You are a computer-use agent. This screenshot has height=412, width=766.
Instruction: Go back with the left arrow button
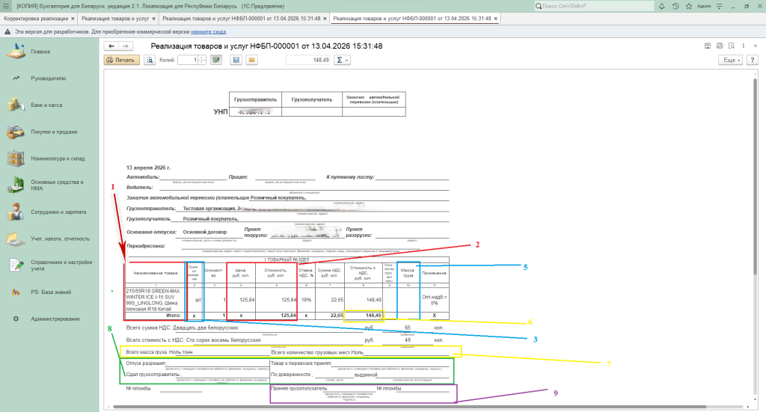111,46
